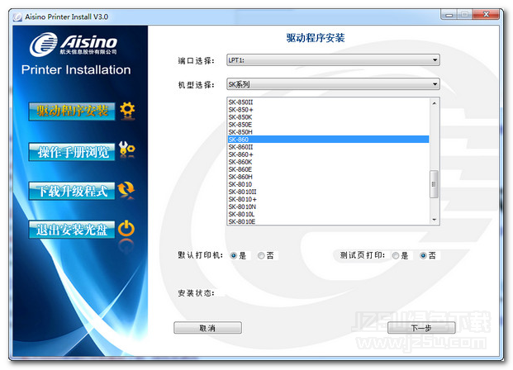Set 测试页打印 to 否
The image size is (513, 370).
[423, 255]
